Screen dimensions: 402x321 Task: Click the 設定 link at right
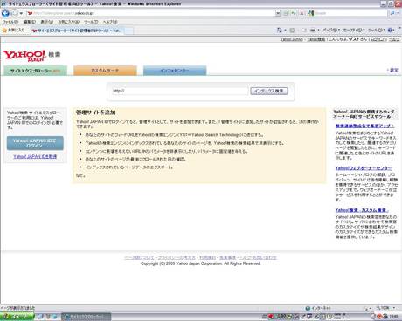point(394,70)
